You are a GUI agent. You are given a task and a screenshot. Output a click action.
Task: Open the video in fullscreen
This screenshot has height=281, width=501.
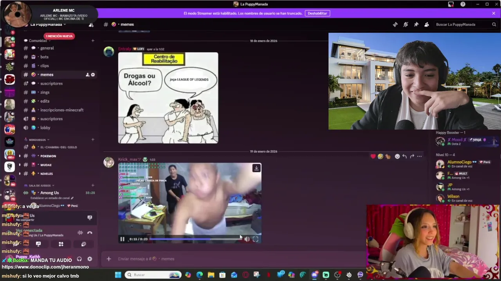coord(256,239)
